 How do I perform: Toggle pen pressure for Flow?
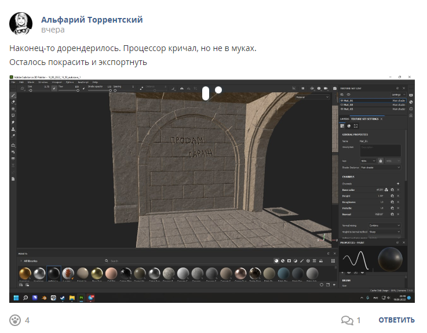pyautogui.click(x=83, y=88)
